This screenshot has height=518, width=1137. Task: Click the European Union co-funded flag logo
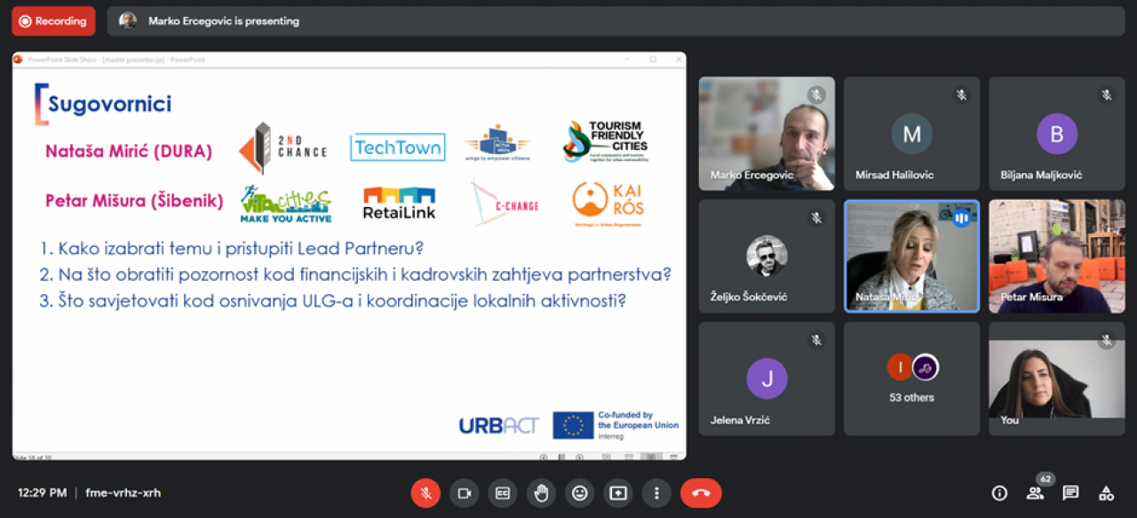[x=616, y=426]
